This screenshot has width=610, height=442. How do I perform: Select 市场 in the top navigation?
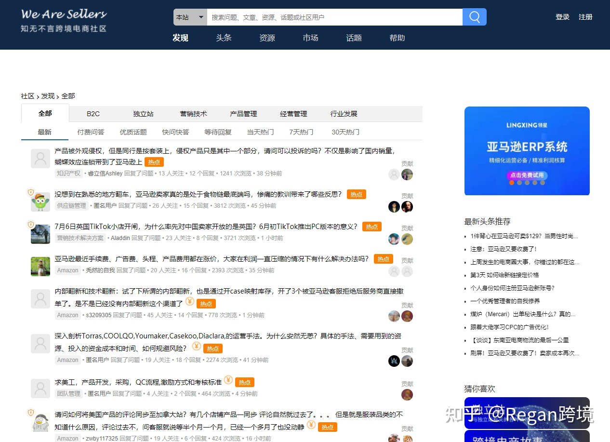pyautogui.click(x=310, y=38)
